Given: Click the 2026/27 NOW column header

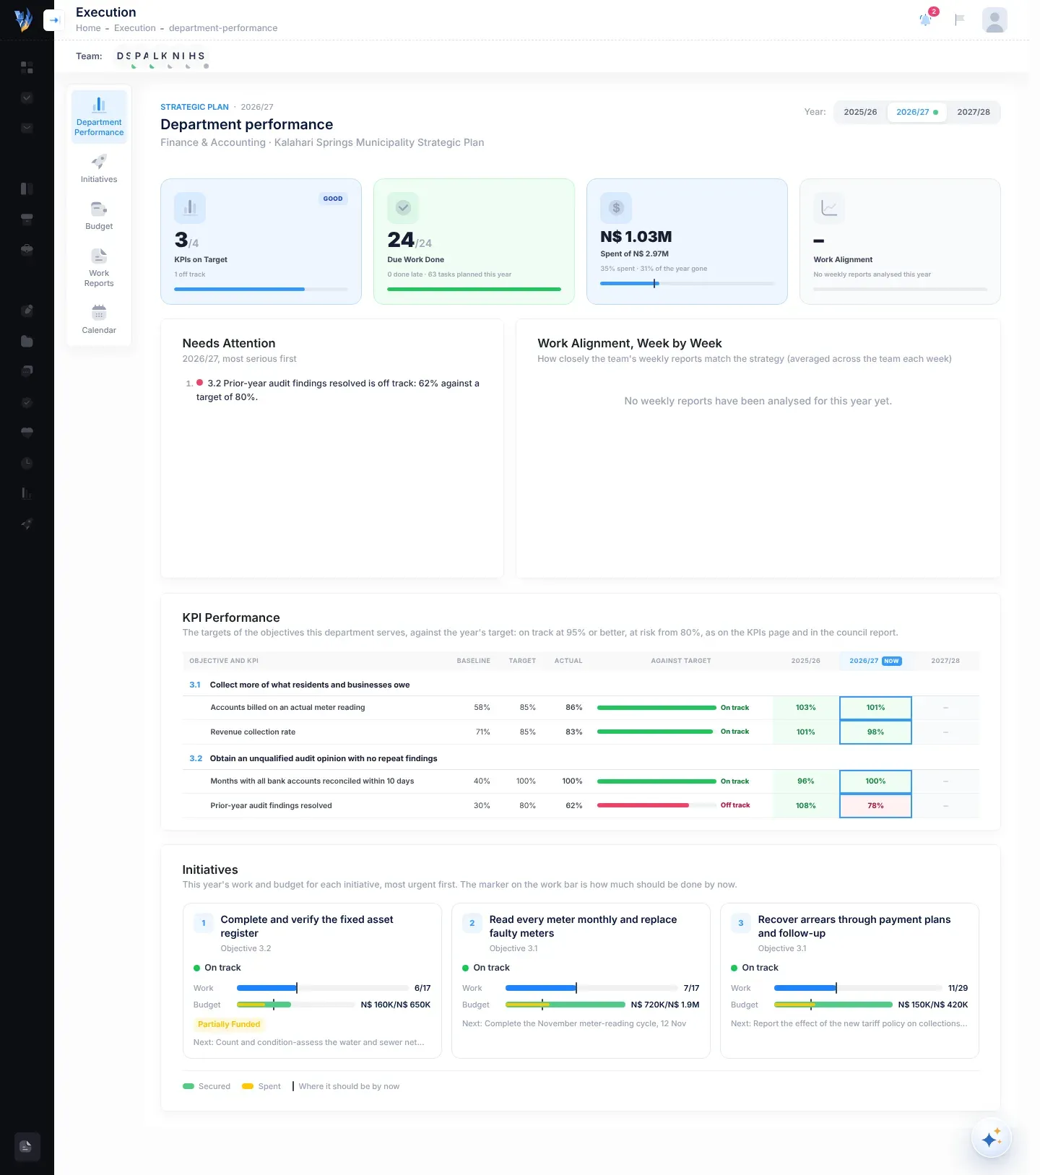Looking at the screenshot, I should click(x=875, y=661).
